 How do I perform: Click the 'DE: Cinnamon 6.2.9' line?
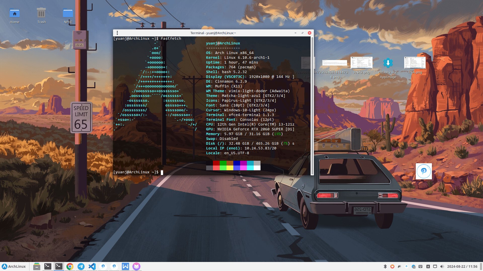tap(226, 81)
